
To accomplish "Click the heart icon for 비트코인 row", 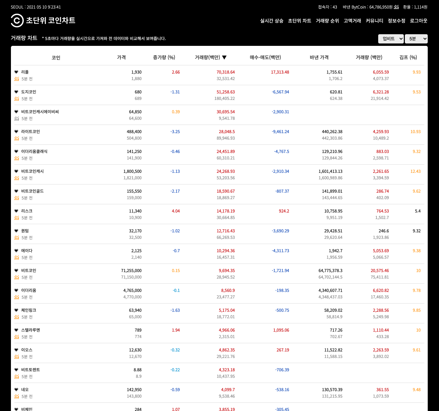I will click(16, 270).
